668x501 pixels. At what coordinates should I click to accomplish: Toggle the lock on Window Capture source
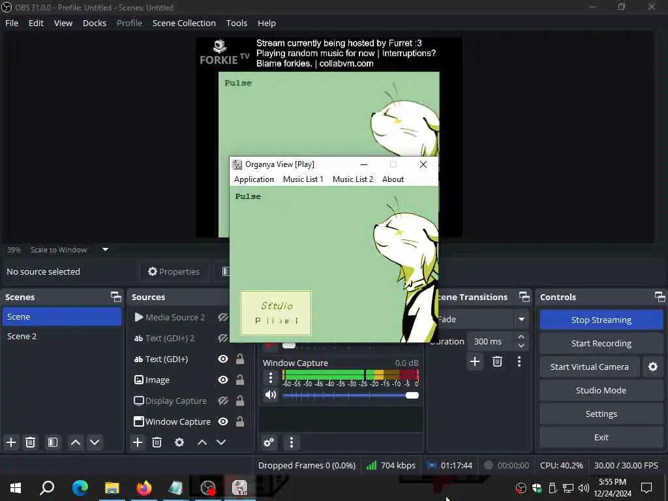tap(240, 421)
